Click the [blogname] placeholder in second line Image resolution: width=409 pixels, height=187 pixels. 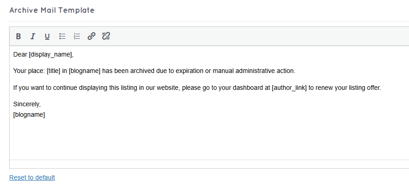[x=84, y=71]
